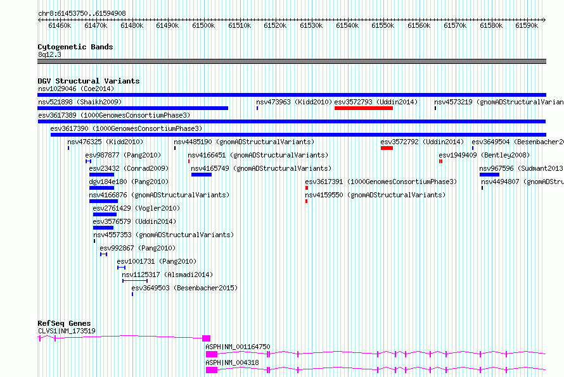Click the red esv3572792 (Uddin2014) bar

[387, 148]
